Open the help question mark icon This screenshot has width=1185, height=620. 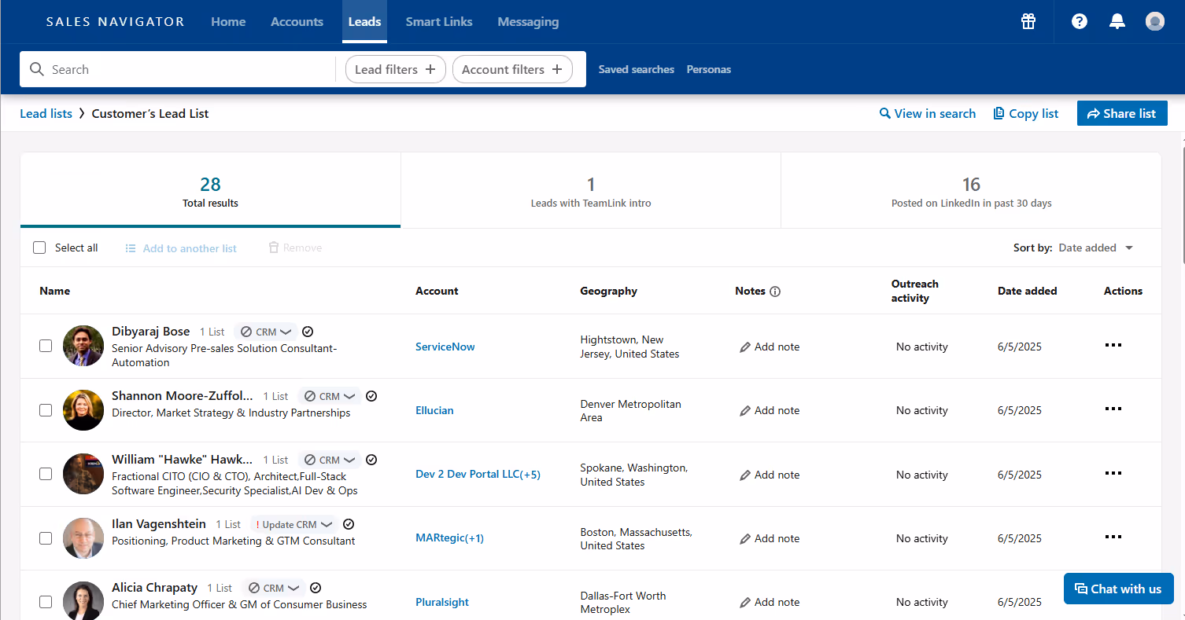1080,21
